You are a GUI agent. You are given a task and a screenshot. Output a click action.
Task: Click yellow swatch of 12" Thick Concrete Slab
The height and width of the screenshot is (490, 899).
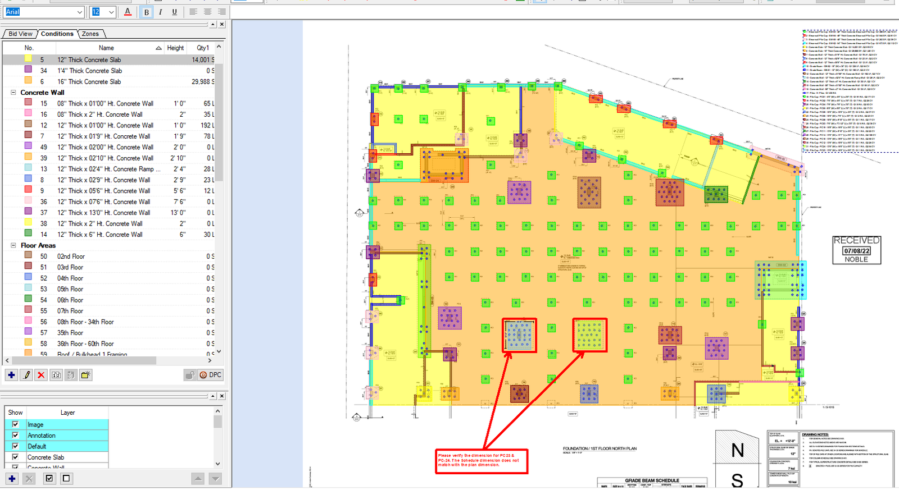28,59
